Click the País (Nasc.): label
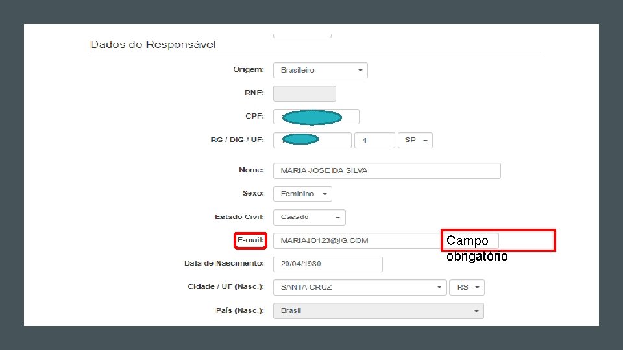 click(240, 310)
